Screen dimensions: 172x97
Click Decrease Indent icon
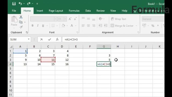click(x=100, y=26)
